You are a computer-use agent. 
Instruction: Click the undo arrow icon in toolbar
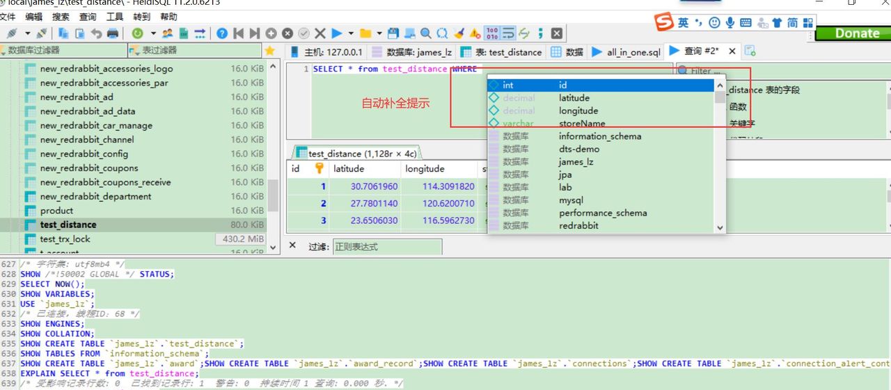(x=96, y=33)
